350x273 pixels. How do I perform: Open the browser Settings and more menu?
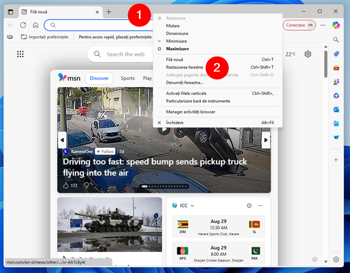(x=323, y=25)
